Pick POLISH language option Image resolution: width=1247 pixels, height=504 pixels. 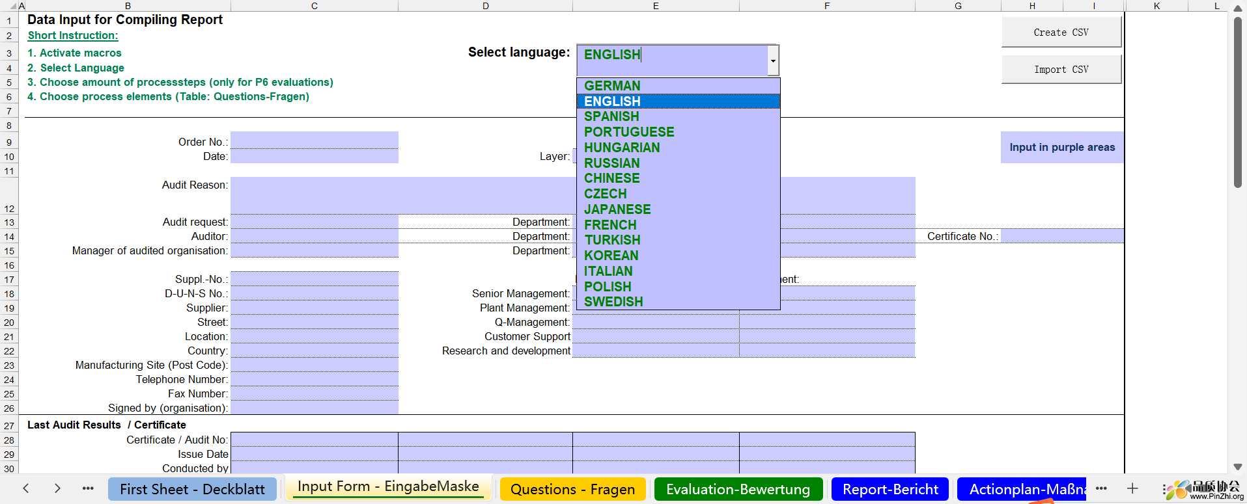coord(678,287)
